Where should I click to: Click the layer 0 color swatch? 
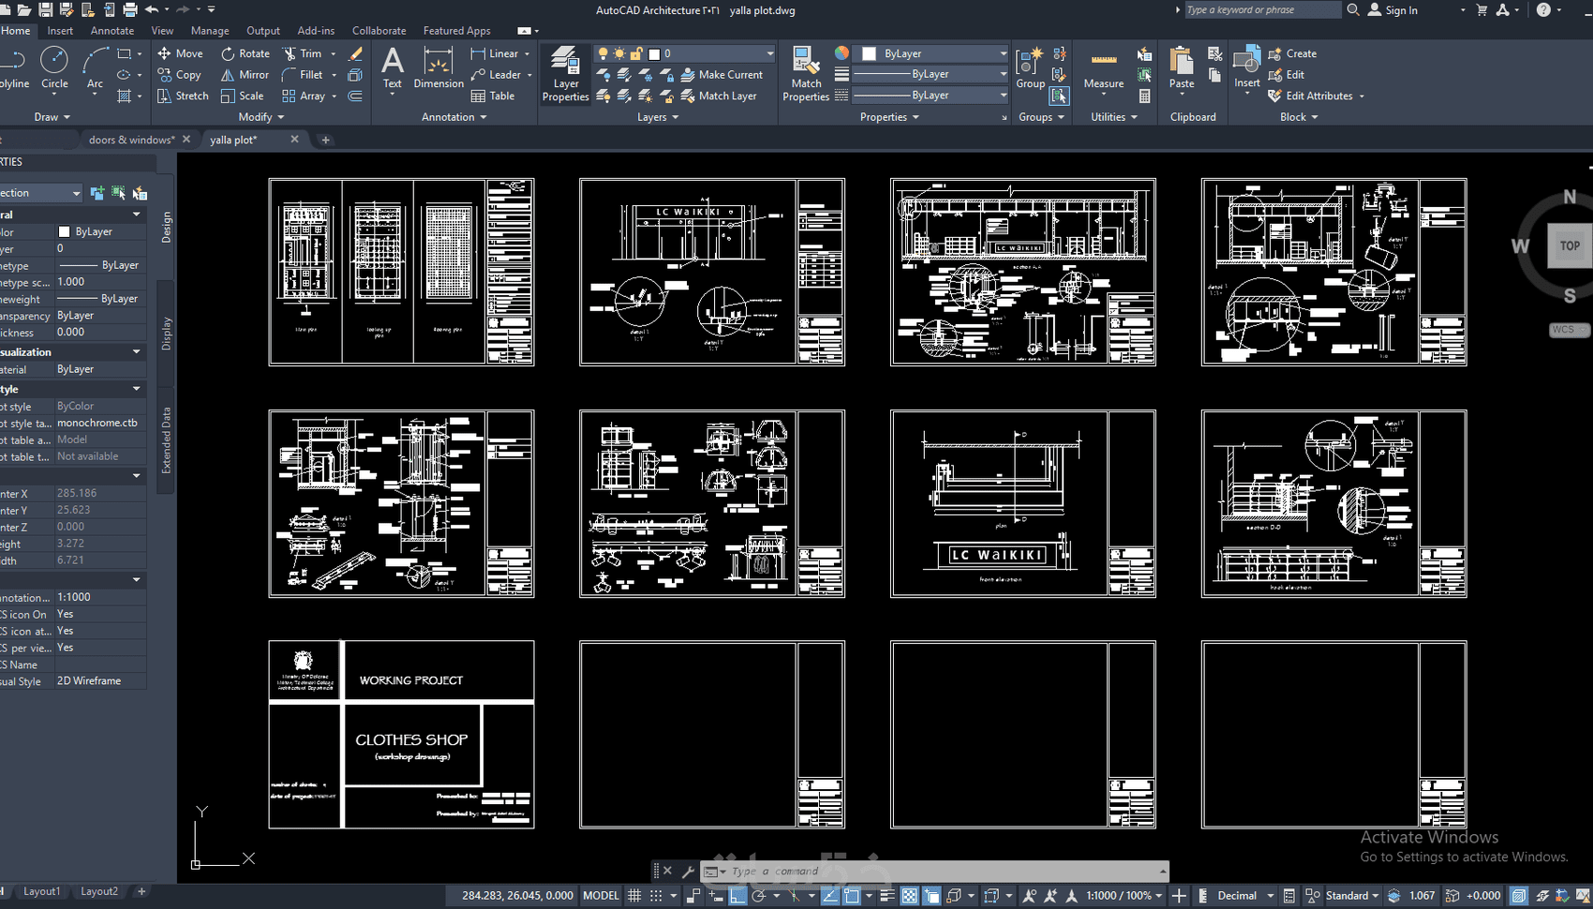(x=654, y=53)
